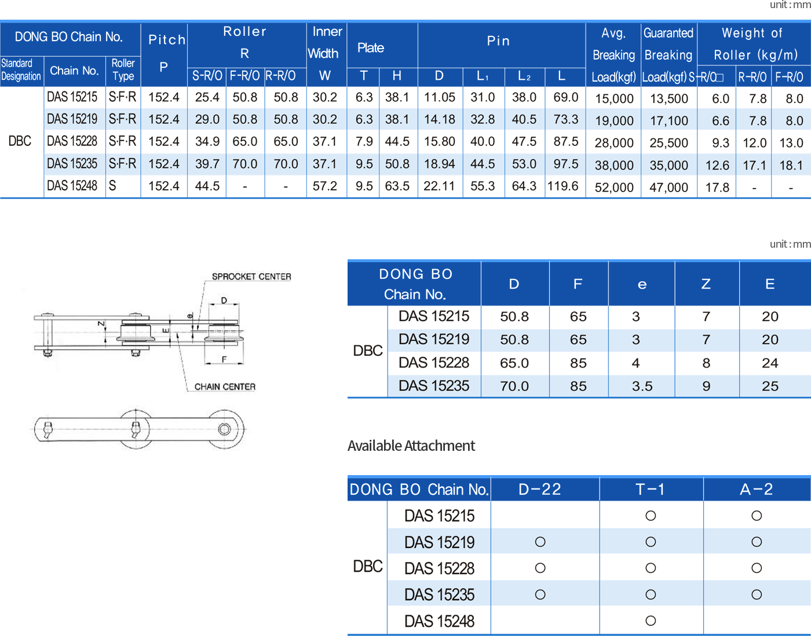Image resolution: width=811 pixels, height=636 pixels.
Task: Click the average breaking load value 52,000
Action: (614, 188)
